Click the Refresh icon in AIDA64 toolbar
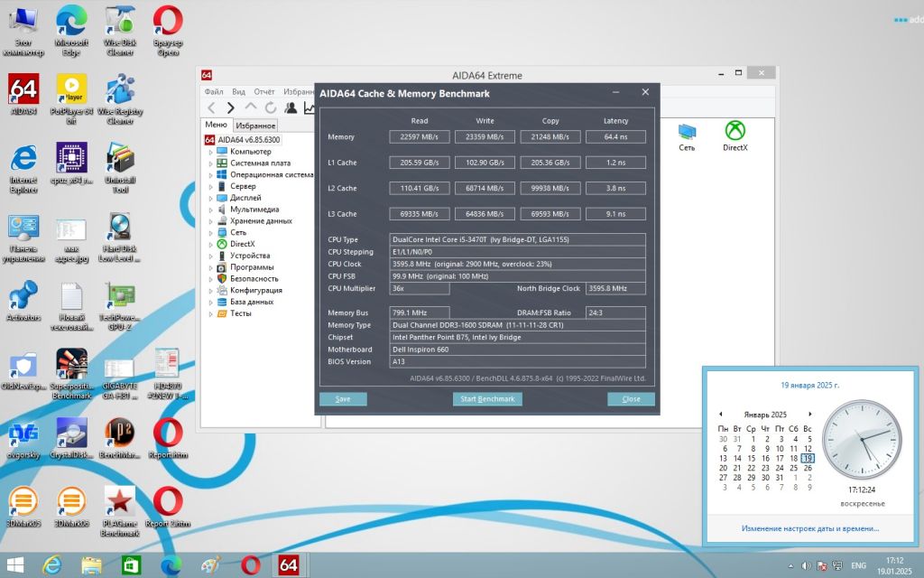Viewport: 924px width, 578px height. pos(271,107)
